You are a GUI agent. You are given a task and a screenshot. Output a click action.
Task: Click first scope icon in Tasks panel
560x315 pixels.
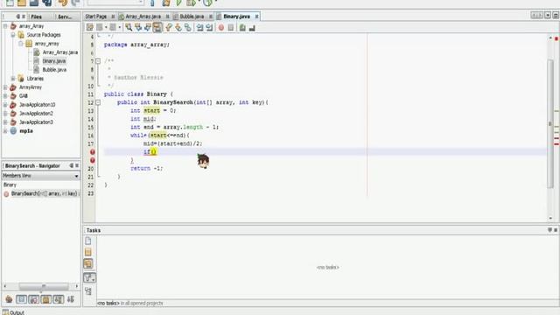click(88, 241)
